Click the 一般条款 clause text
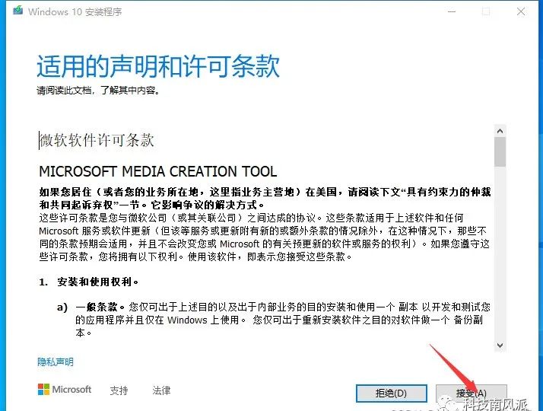Viewport: 543px width, 411px height. [x=100, y=307]
